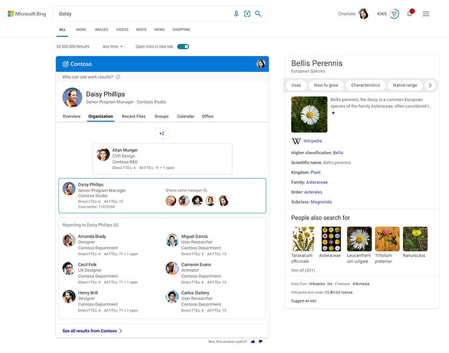Give thumbs up on answer usefulness
Viewport: 449px width, 353px height.
coord(252,341)
